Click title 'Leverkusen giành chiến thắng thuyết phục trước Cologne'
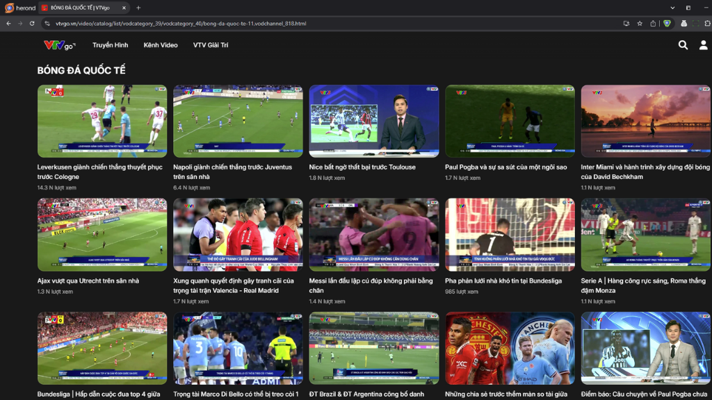712x400 pixels. (x=100, y=172)
